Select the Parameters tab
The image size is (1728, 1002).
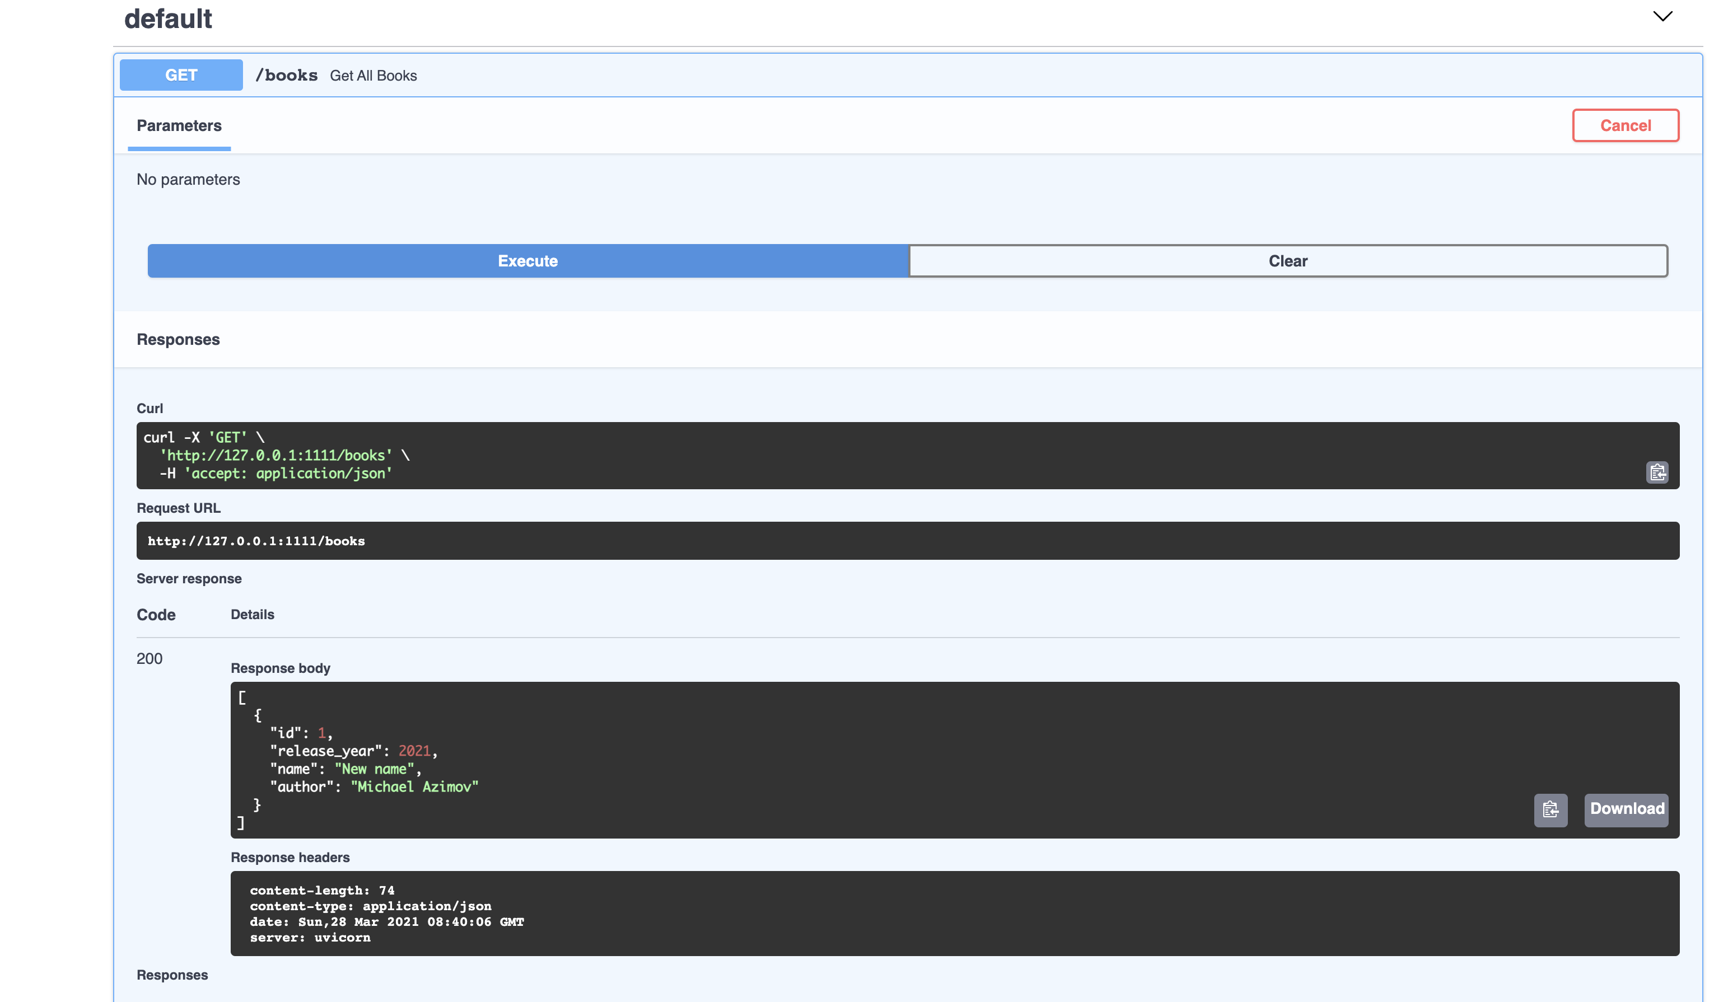[x=179, y=126]
